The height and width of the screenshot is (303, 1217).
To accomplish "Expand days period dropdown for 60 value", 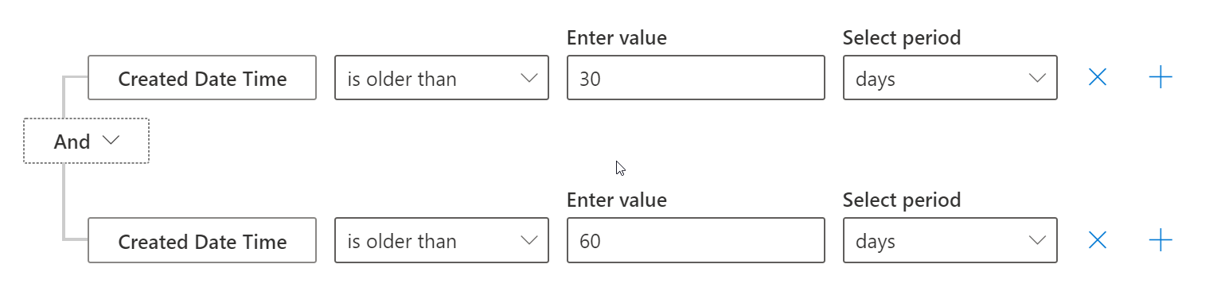I will point(950,240).
